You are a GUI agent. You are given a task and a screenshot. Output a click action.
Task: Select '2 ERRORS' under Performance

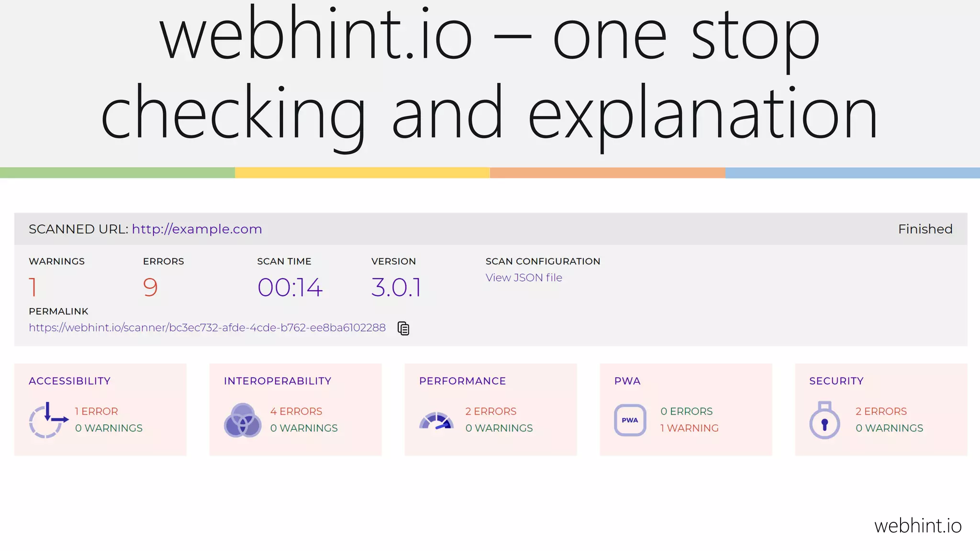click(x=491, y=411)
